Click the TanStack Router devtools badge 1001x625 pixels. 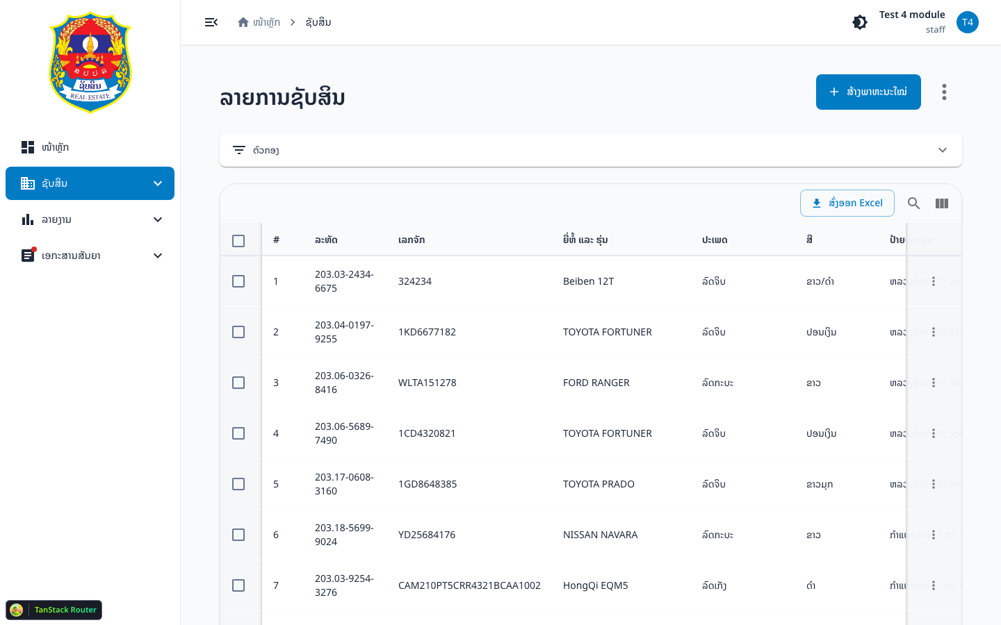(x=54, y=610)
